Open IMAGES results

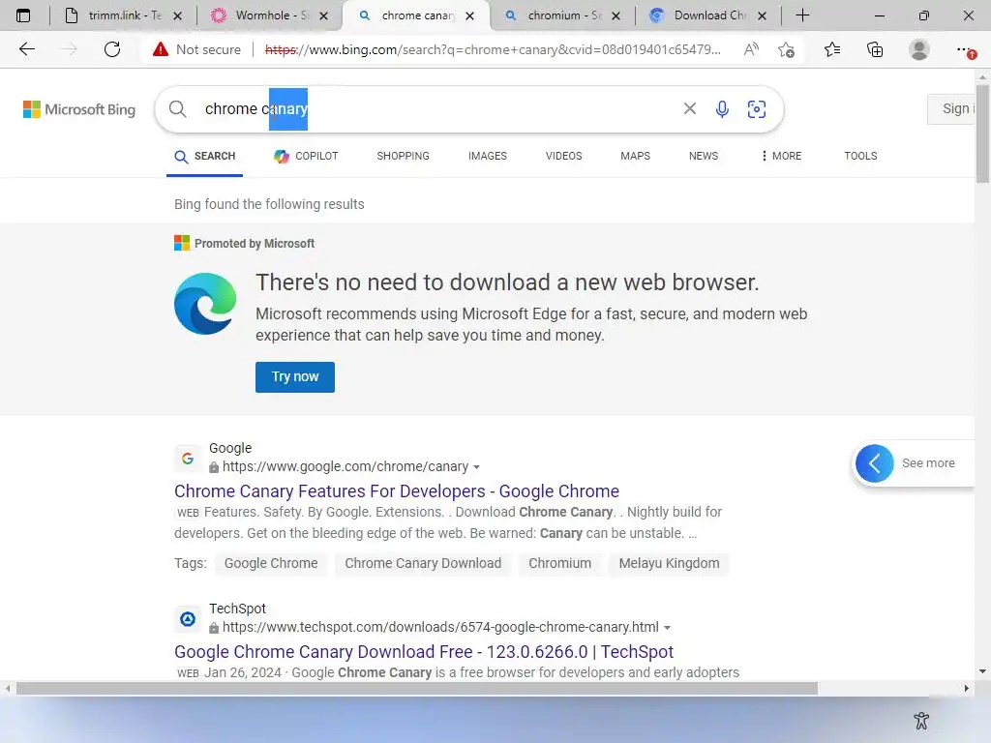click(488, 156)
